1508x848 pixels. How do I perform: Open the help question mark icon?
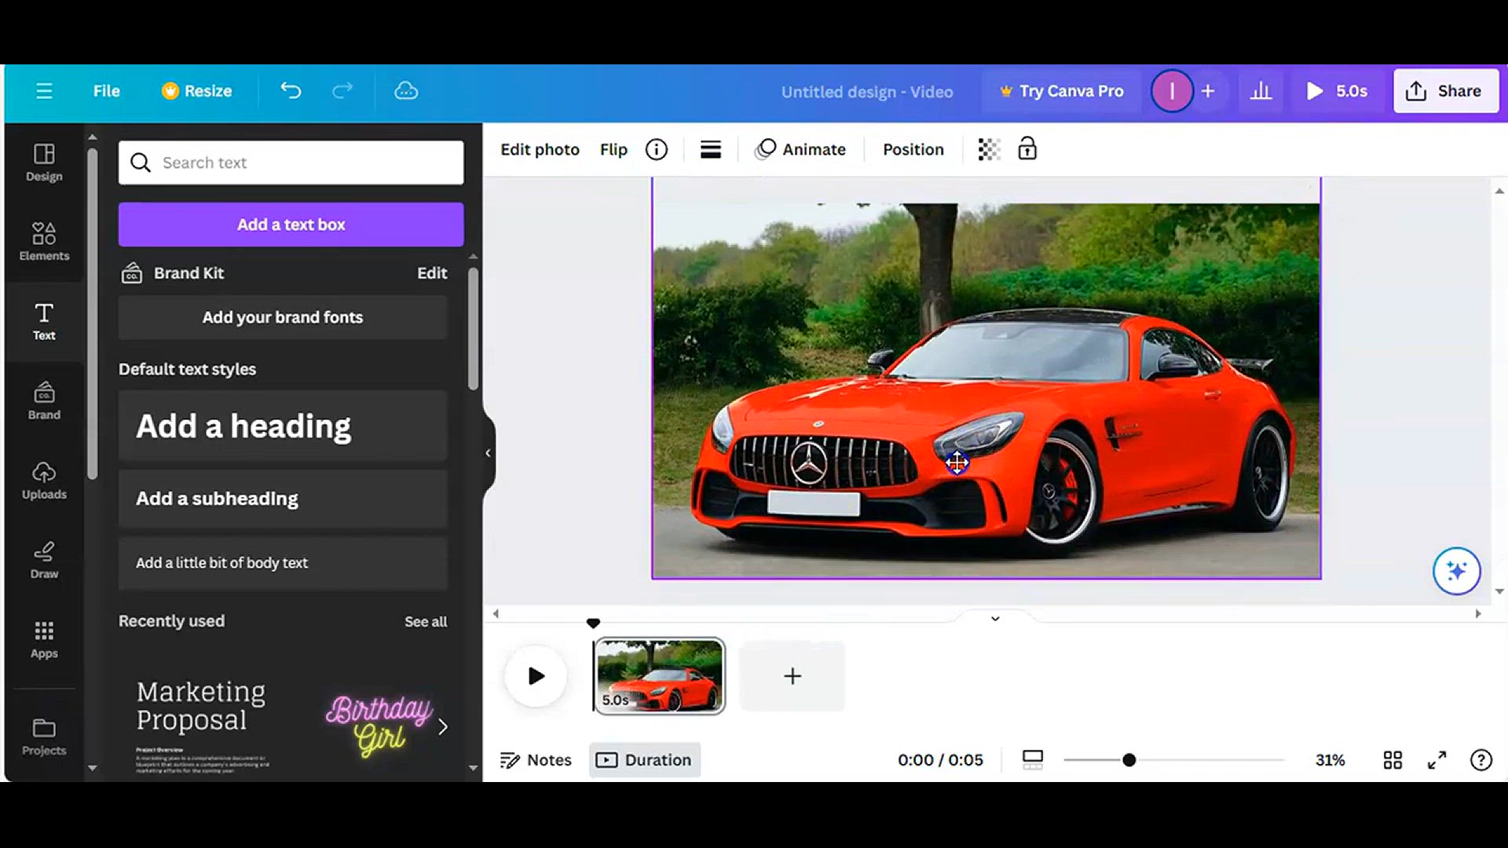point(1481,760)
